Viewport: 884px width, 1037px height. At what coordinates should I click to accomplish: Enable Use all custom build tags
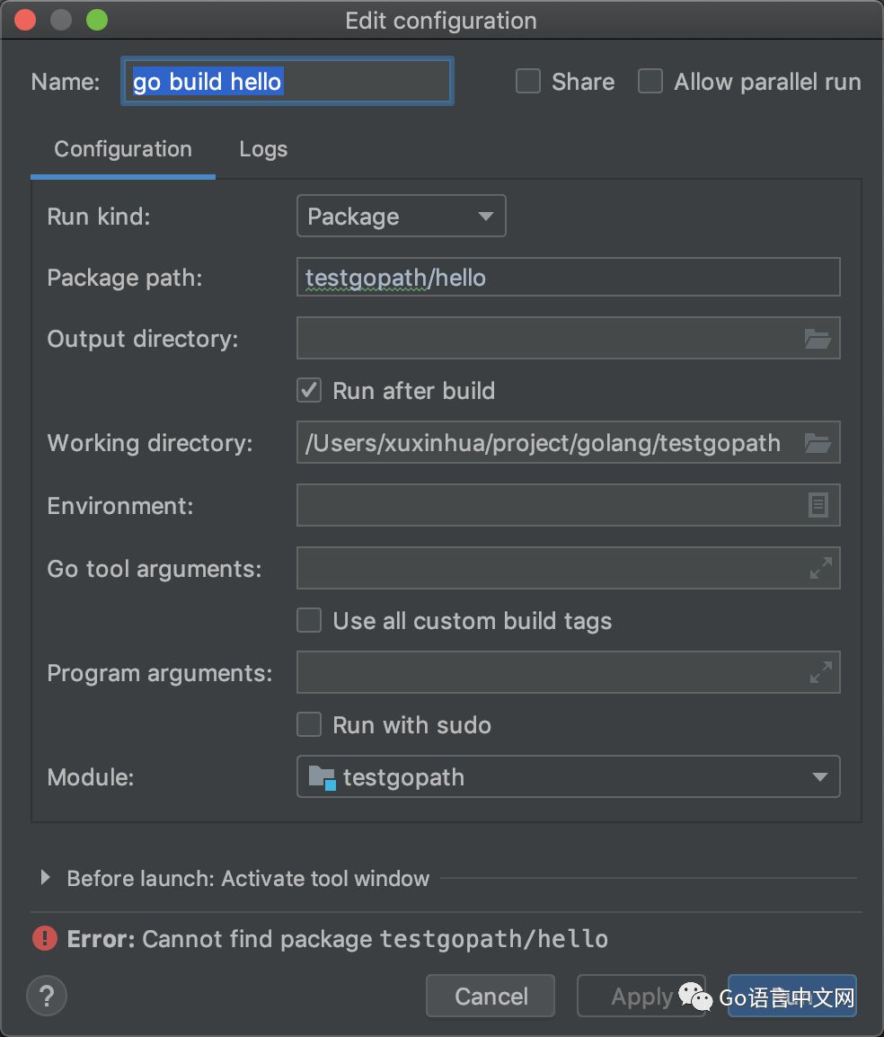[x=309, y=621]
